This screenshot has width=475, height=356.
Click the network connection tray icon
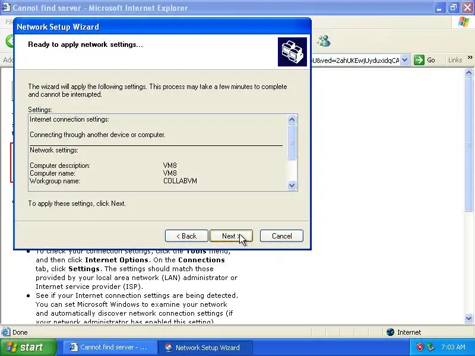pos(430,347)
